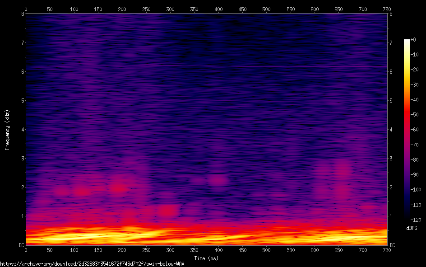Click the dBFS label below the color scale

point(411,228)
